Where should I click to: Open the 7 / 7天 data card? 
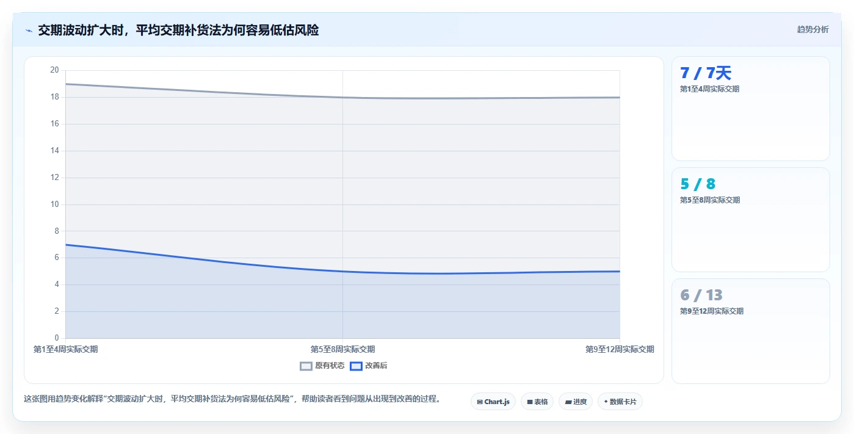751,109
